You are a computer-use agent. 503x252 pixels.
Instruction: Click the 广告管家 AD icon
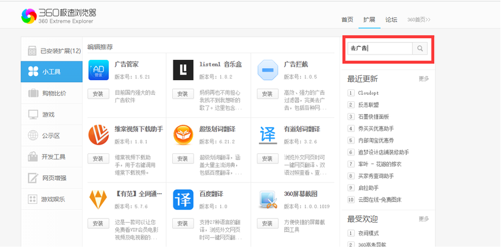99,70
